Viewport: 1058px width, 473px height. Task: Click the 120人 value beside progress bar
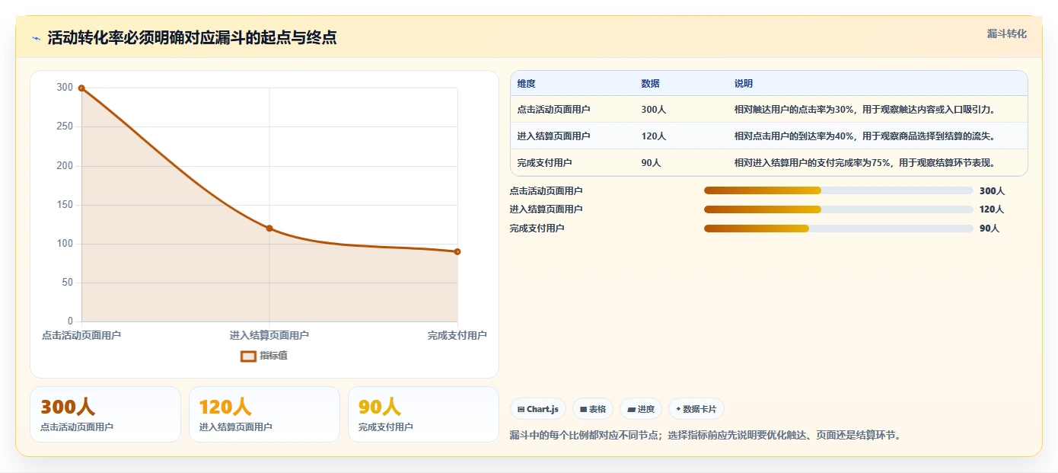[x=992, y=209]
